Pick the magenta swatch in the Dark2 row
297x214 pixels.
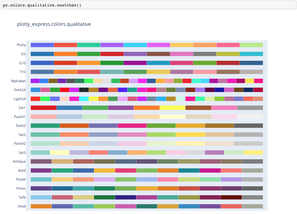(x=132, y=126)
